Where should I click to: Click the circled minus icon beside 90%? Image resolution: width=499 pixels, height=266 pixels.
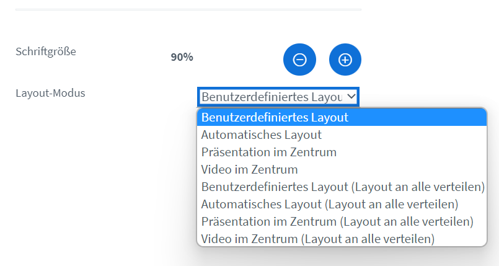pyautogui.click(x=299, y=60)
